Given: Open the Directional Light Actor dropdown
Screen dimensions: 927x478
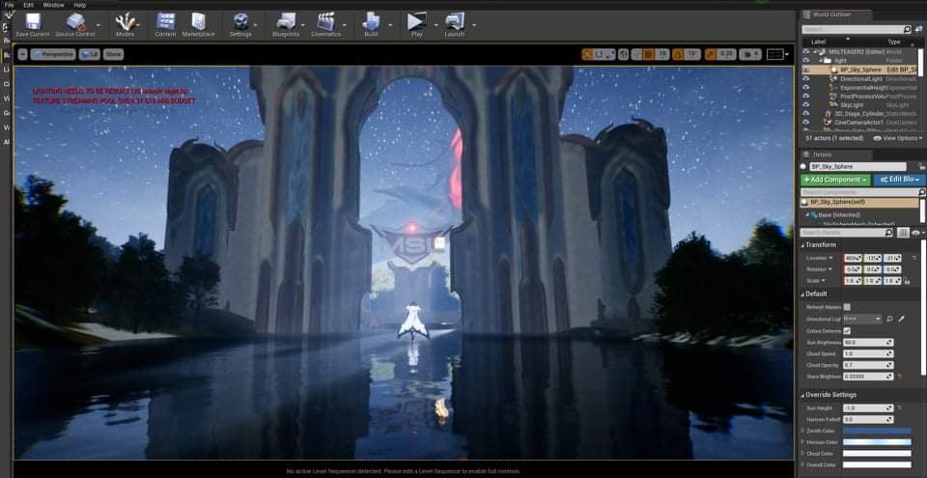Looking at the screenshot, I should 861,319.
